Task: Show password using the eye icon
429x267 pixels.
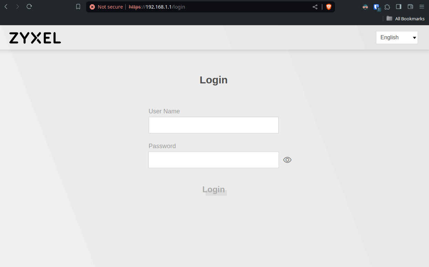Action: 287,160
